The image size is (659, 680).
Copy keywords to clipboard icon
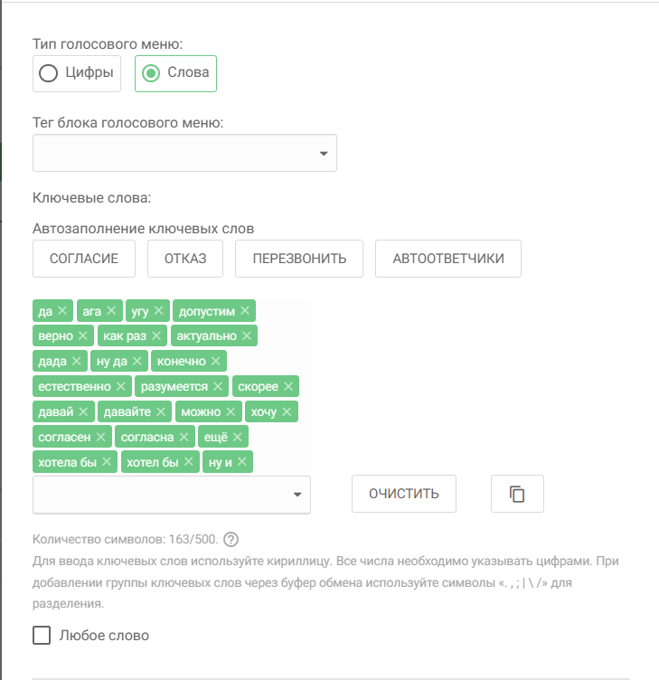(517, 494)
